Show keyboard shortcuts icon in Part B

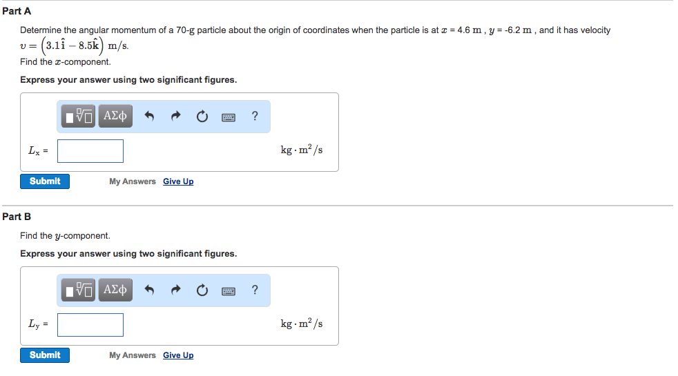(x=229, y=291)
